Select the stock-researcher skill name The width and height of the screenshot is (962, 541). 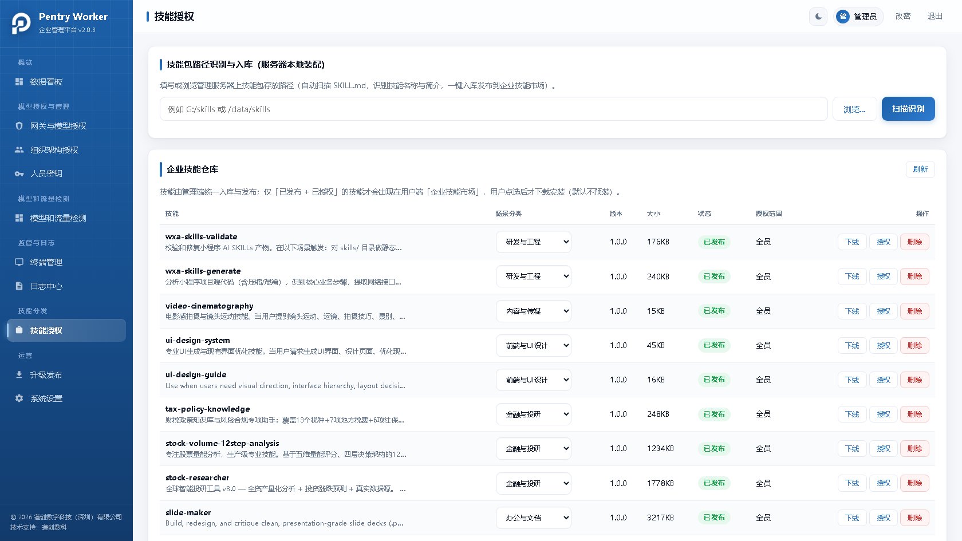pos(197,478)
